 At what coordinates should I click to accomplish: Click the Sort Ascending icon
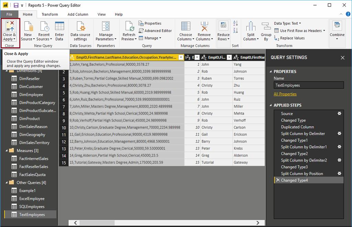click(x=235, y=24)
